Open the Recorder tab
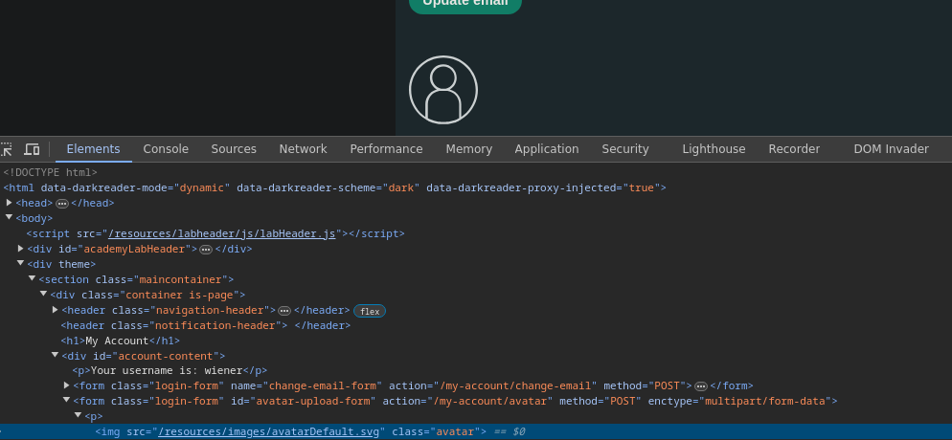The width and height of the screenshot is (952, 440). (x=794, y=149)
